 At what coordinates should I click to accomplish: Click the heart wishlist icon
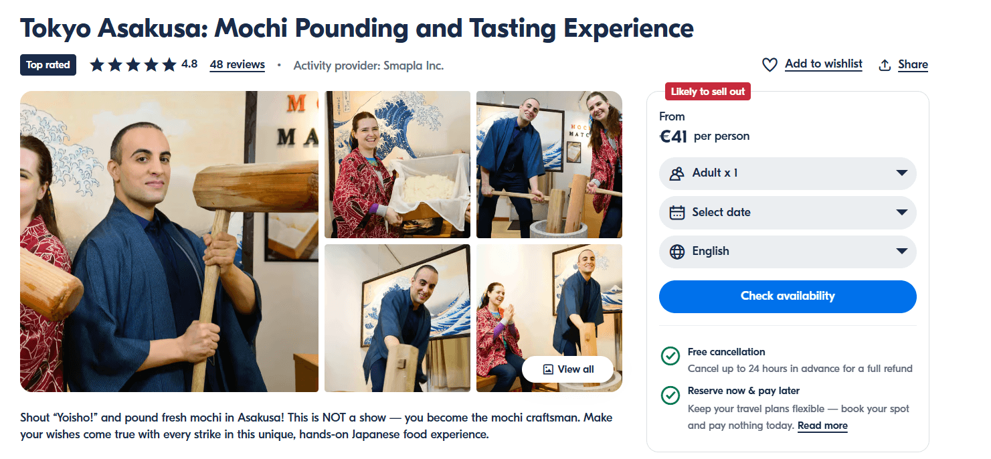pos(770,65)
